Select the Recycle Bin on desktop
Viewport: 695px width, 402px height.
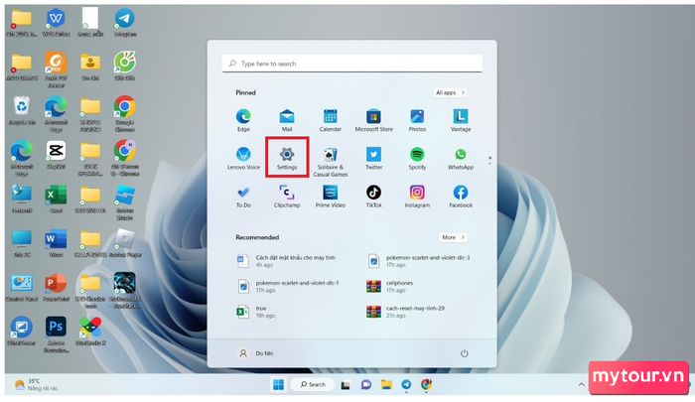click(x=21, y=111)
